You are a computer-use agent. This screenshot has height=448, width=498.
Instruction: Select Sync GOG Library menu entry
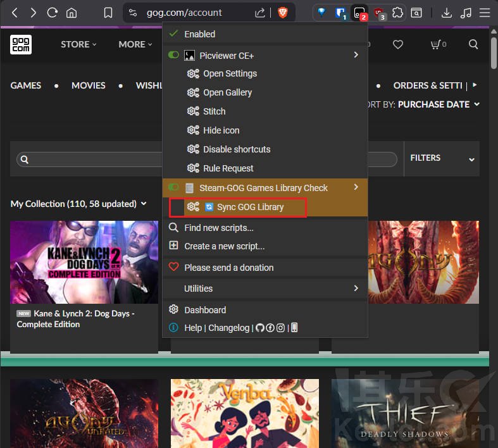[x=250, y=207]
